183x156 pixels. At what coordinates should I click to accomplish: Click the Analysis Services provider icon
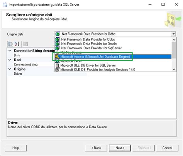[57, 70]
